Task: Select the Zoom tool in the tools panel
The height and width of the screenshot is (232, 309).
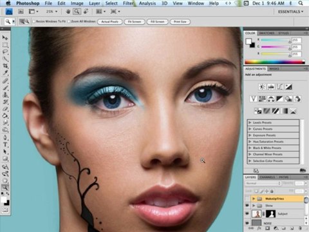Action: click(x=5, y=188)
